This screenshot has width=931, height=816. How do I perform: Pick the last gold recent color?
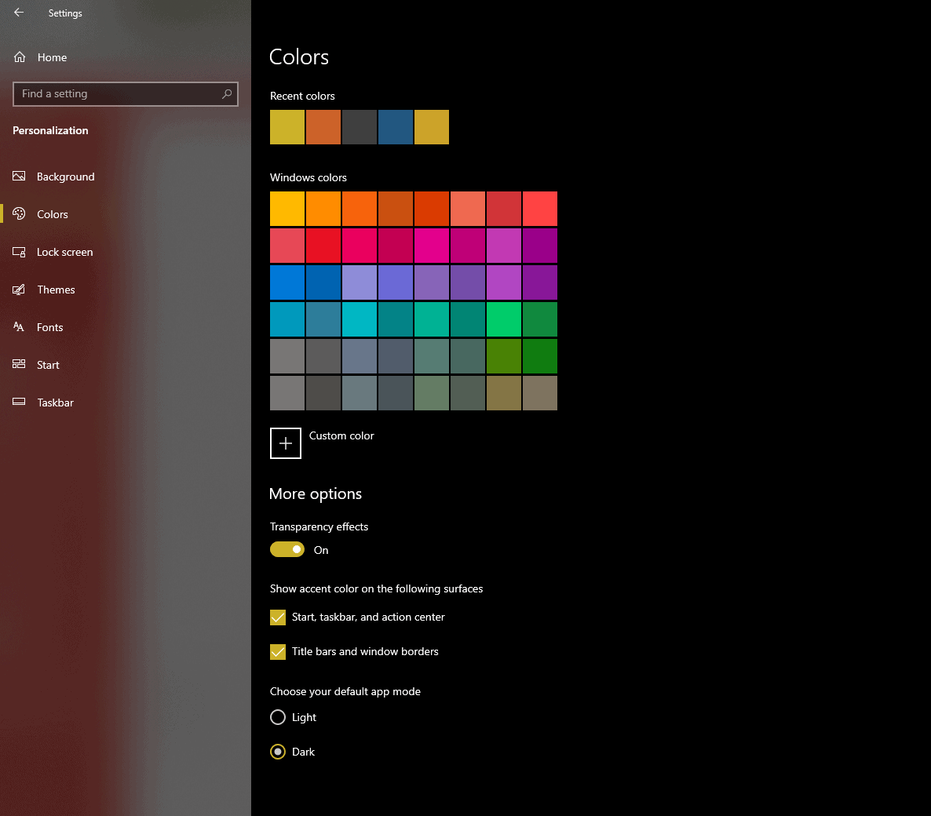coord(432,127)
